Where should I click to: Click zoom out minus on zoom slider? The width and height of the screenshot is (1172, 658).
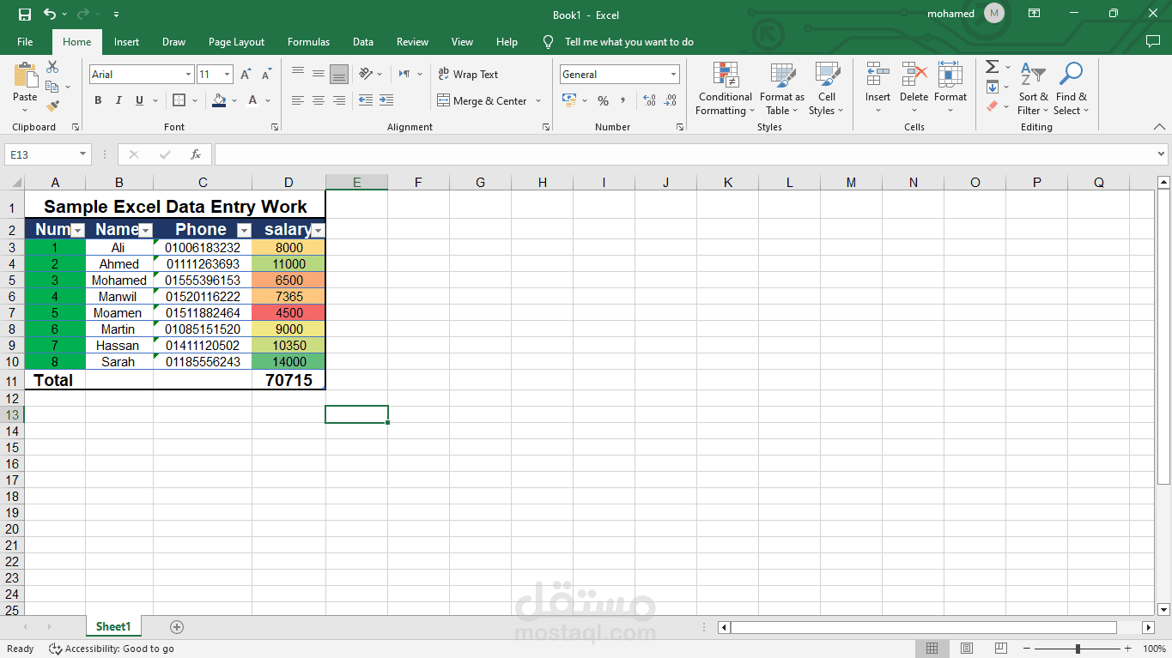[x=1025, y=649]
